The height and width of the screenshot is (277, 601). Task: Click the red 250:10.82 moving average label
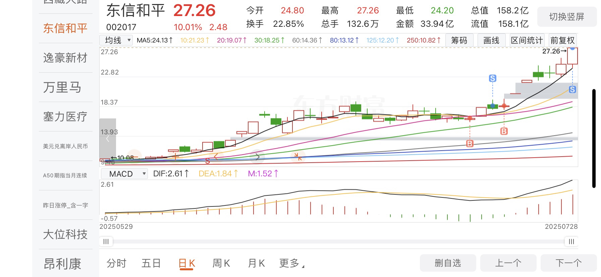424,40
